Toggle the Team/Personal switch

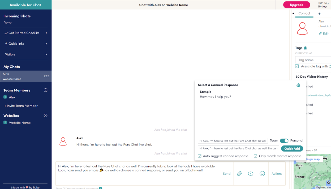point(284,141)
